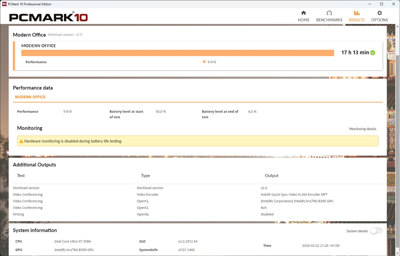
Task: Click the Additional Outputs heading
Action: click(x=35, y=165)
